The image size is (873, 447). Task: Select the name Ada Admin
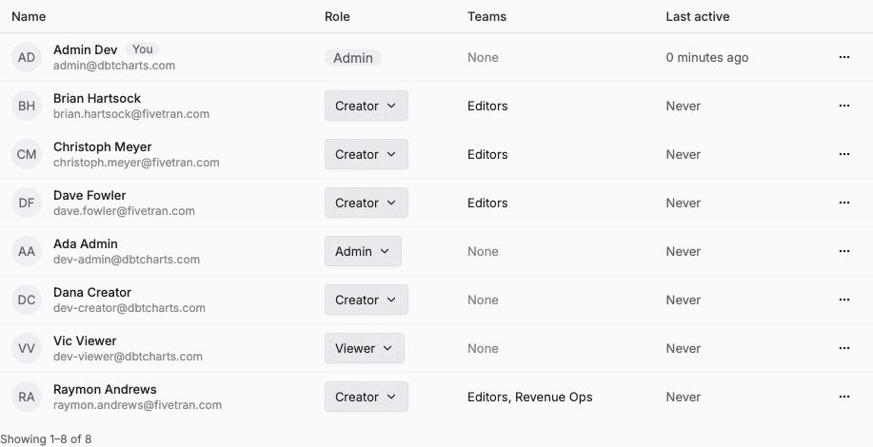[85, 243]
